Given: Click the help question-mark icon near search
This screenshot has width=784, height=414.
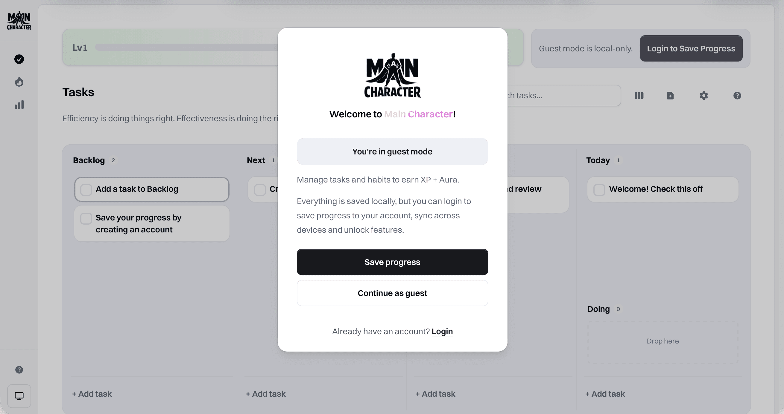Looking at the screenshot, I should (x=737, y=95).
